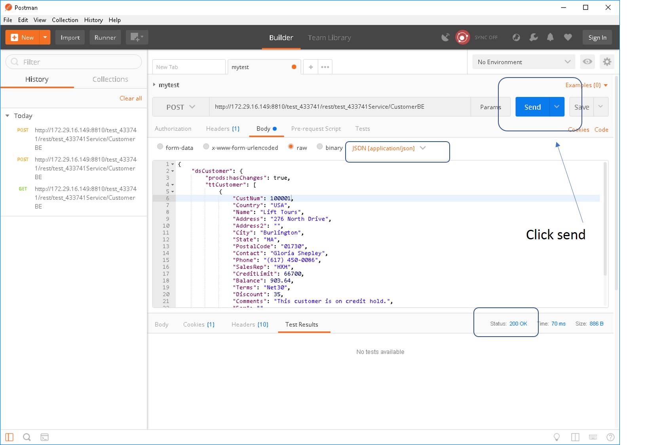The width and height of the screenshot is (646, 445).
Task: Open the help question mark icon
Action: (610, 437)
